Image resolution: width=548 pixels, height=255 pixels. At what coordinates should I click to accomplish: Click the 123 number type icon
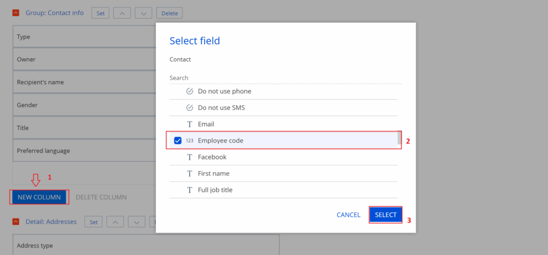(189, 141)
